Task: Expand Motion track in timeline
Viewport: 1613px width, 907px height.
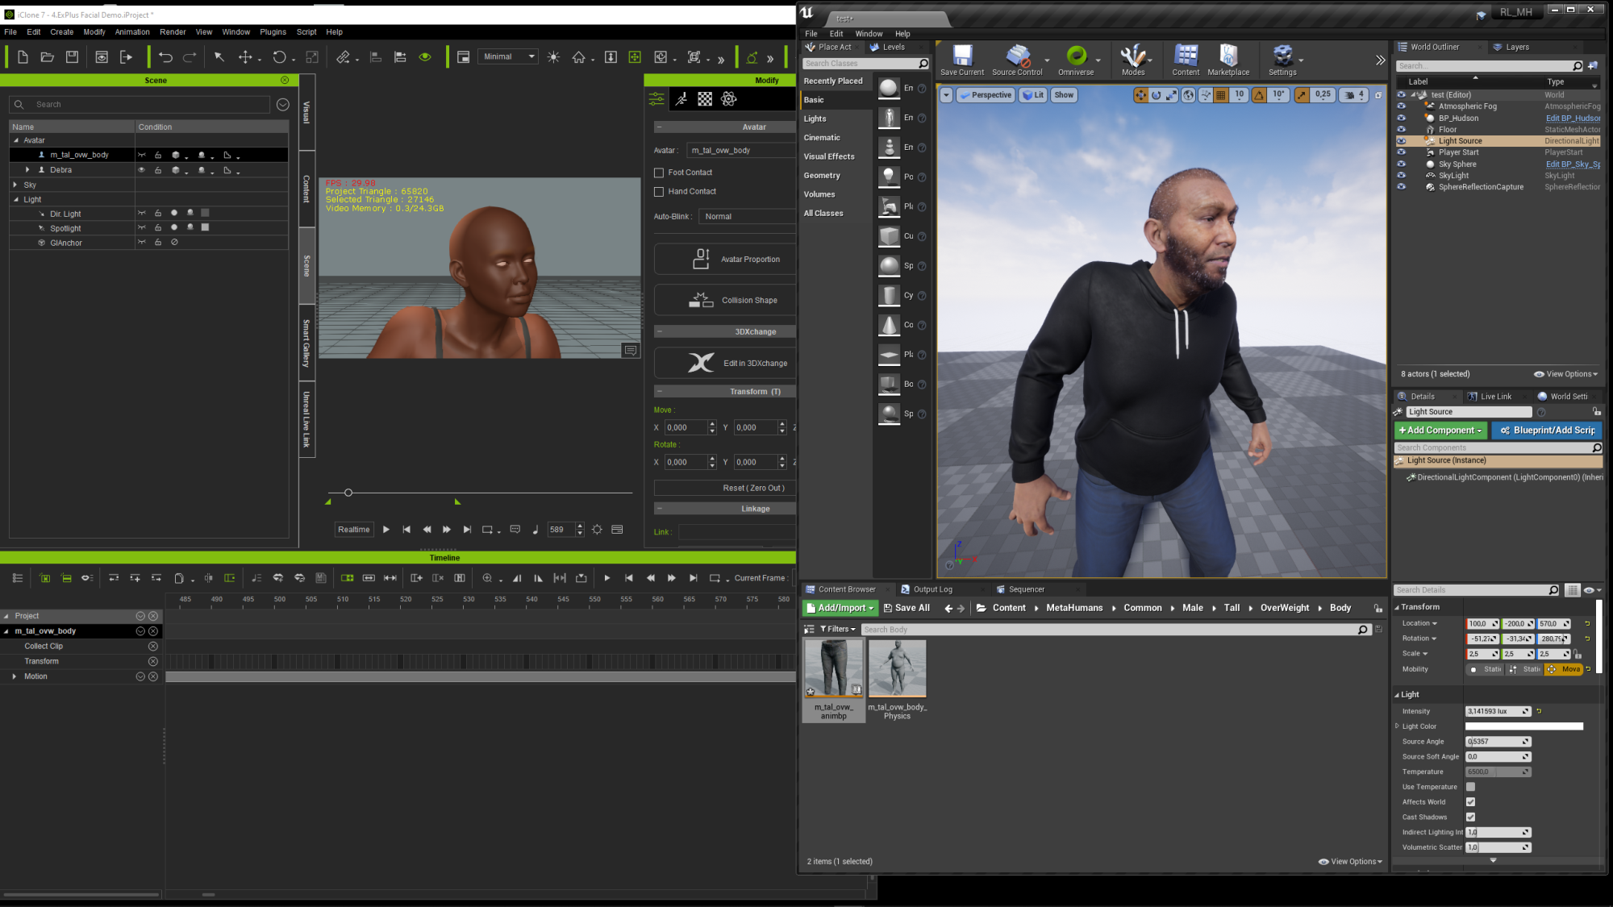Action: click(x=15, y=676)
